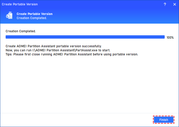The height and width of the screenshot is (127, 179).
Task: Click the 'Creation Completed.' status above progress bar
Action: [21, 31]
